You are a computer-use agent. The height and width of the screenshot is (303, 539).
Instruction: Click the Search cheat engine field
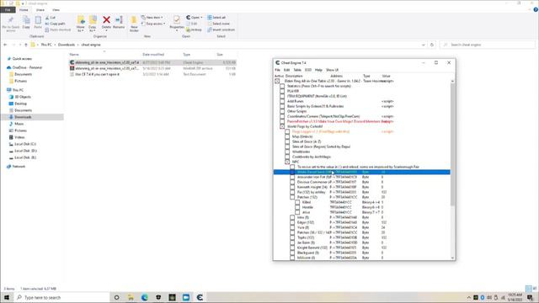coord(487,45)
